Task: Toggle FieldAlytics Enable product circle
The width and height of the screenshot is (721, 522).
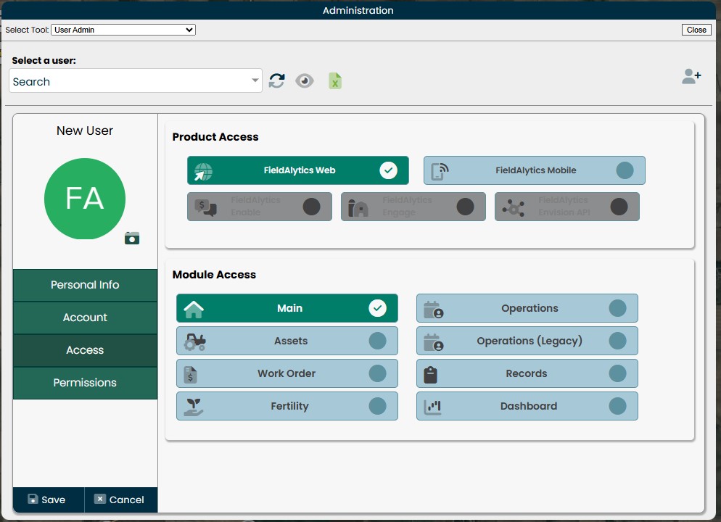Action: tap(312, 207)
